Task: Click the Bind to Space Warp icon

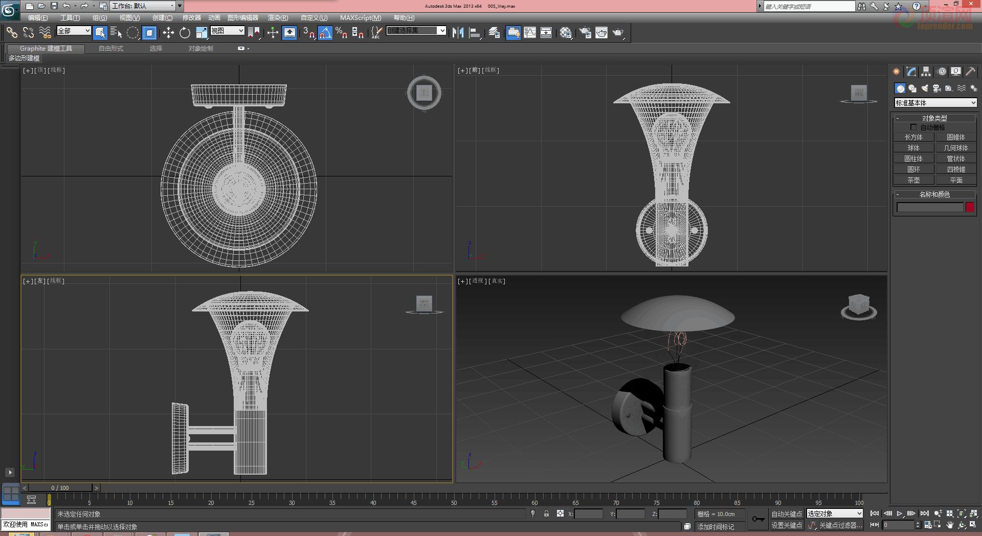Action: click(x=45, y=33)
